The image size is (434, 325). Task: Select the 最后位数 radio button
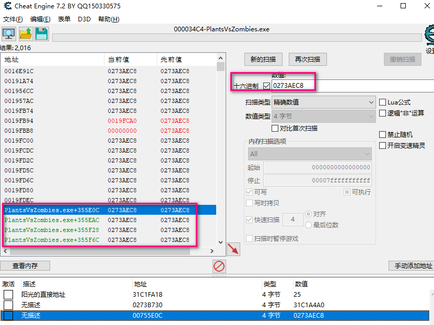(308, 225)
